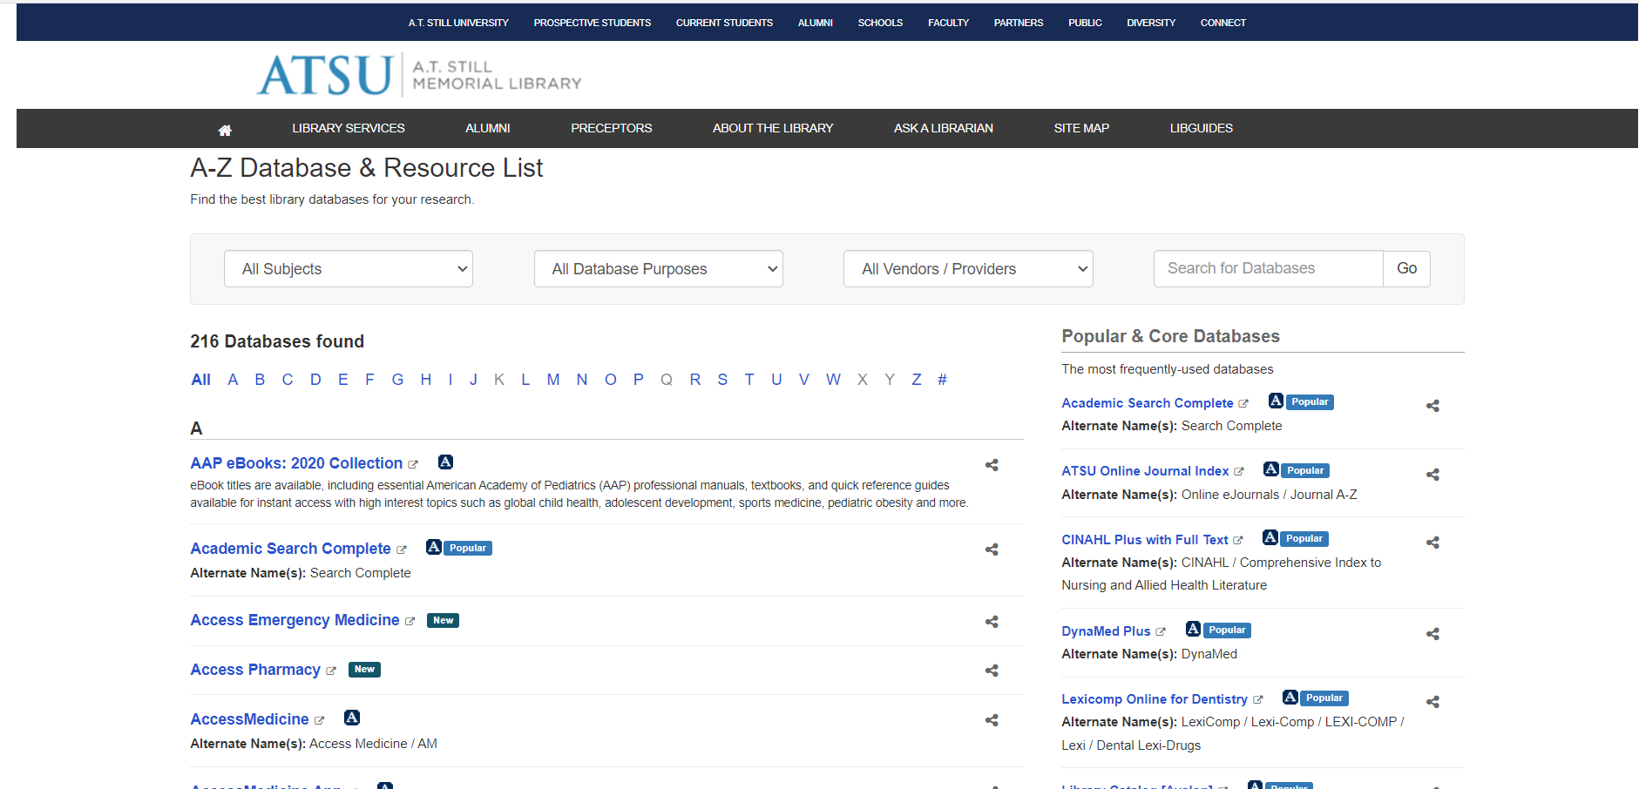Share ATSU Online Journal Index entry

pyautogui.click(x=1432, y=475)
